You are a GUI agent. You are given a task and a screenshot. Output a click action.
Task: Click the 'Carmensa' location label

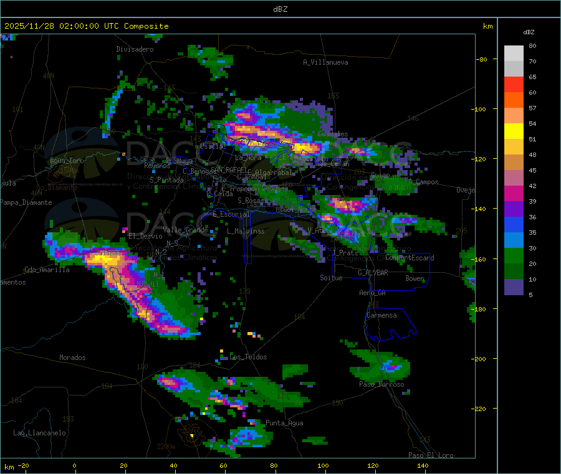(x=381, y=315)
